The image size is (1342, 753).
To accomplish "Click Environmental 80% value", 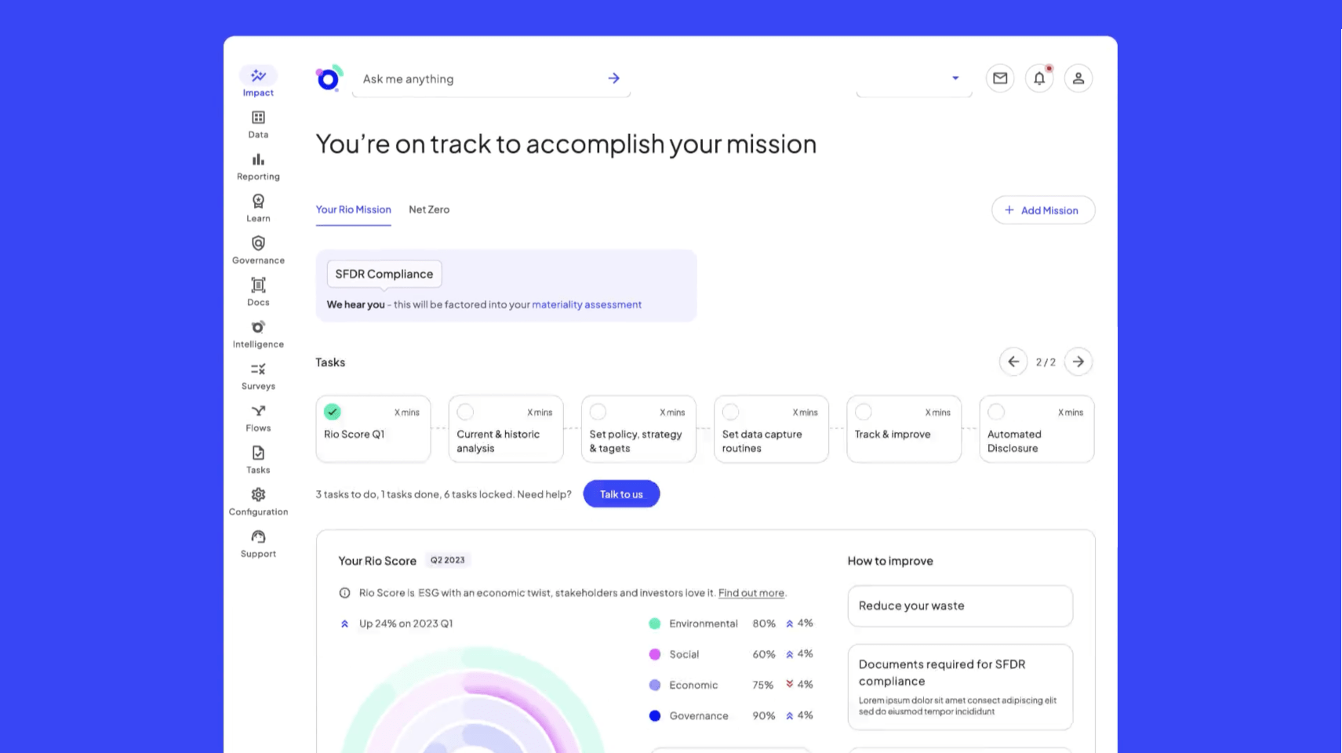I will point(764,624).
